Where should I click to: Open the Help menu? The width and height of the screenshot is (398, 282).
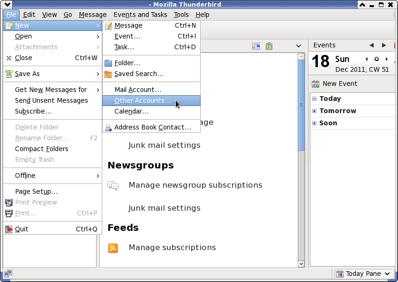[x=203, y=15]
